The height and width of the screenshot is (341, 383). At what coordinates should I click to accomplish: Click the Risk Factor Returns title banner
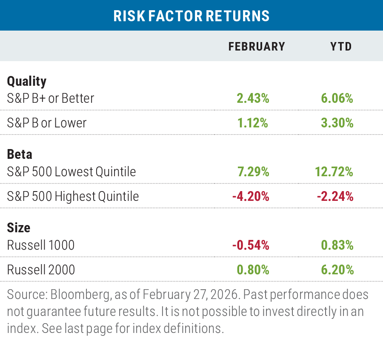pos(191,16)
